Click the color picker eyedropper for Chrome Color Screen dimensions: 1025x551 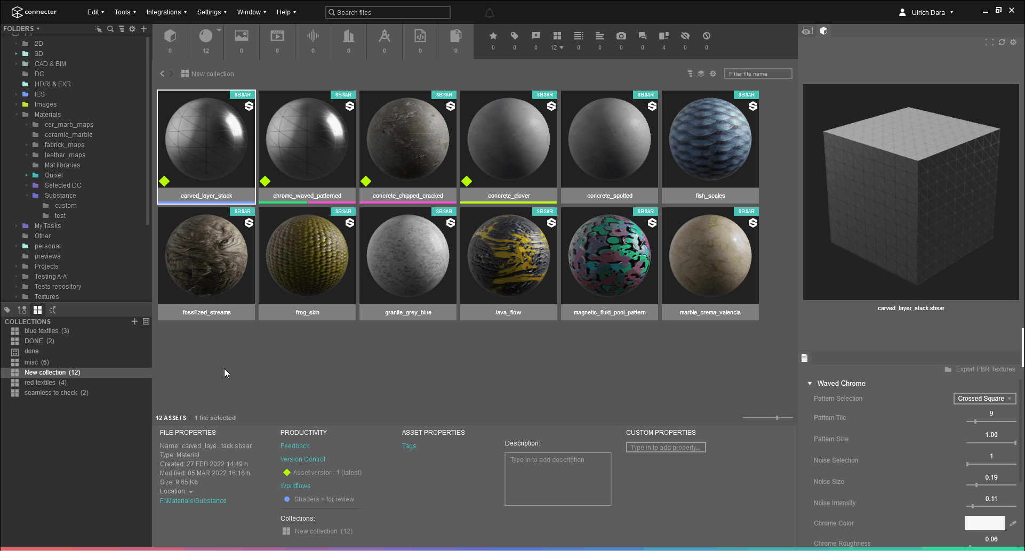1013,523
